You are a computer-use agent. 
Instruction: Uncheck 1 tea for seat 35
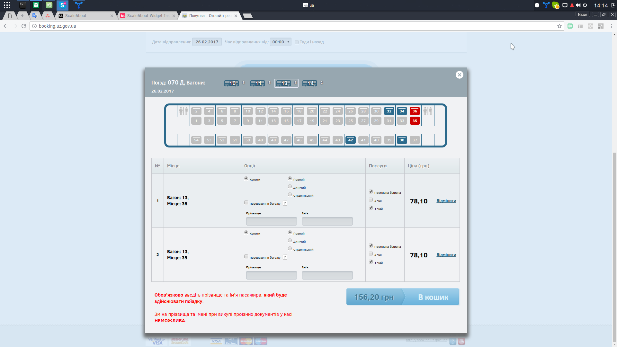[371, 262]
